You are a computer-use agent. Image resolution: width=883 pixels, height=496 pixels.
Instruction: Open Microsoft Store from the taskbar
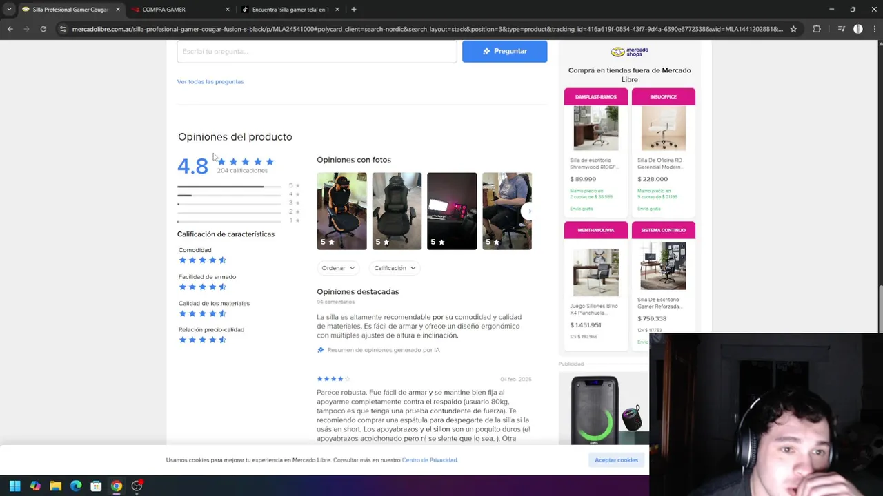click(x=96, y=486)
